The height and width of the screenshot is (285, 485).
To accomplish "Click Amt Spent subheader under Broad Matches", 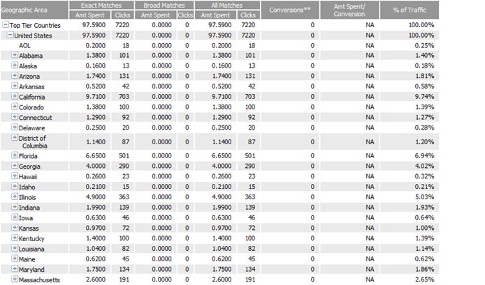I will [x=156, y=15].
